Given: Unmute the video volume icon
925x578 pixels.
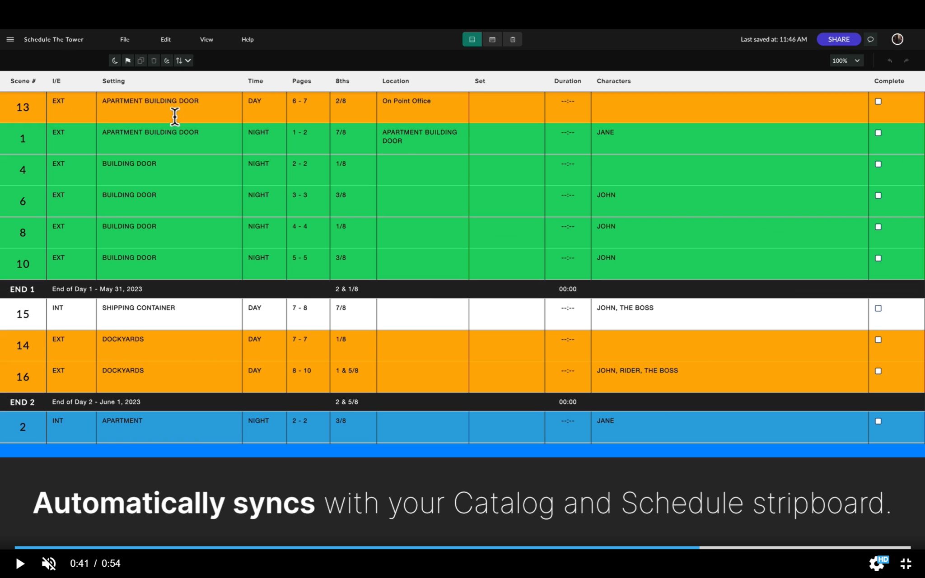Looking at the screenshot, I should tap(49, 563).
